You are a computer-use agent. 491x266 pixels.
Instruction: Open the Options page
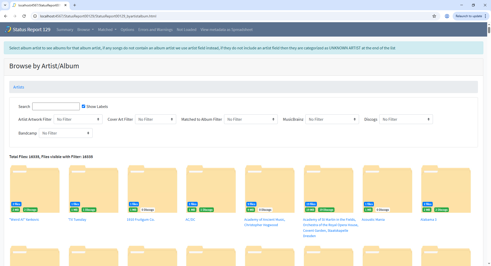(127, 30)
